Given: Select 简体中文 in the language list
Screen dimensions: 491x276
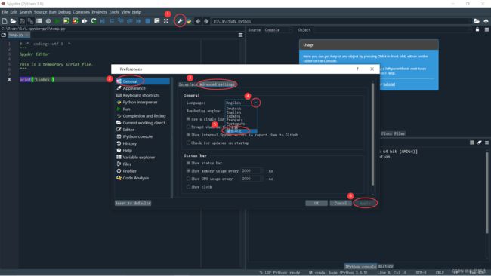Looking at the screenshot, I should pos(241,131).
